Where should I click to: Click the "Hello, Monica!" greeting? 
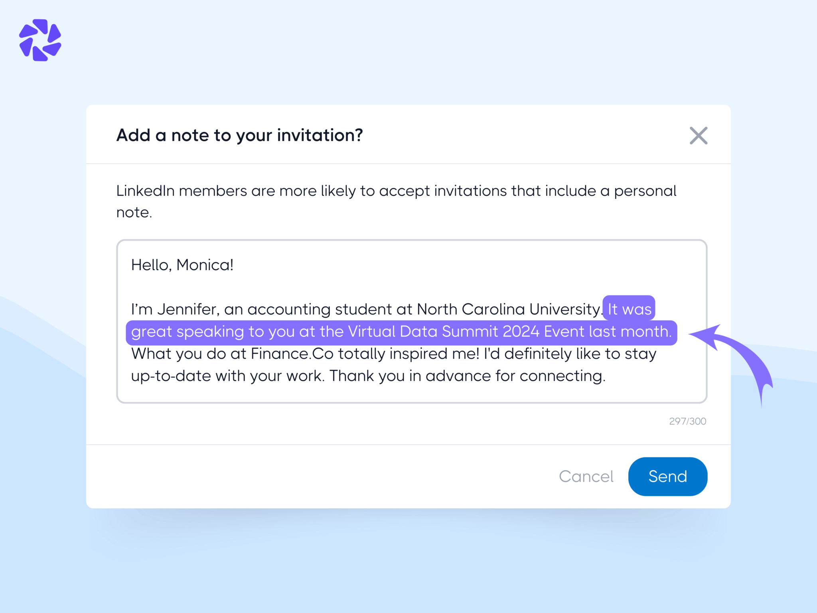[182, 265]
